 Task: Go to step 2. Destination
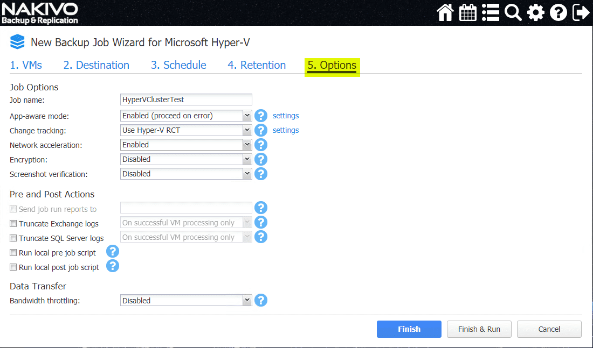click(96, 65)
